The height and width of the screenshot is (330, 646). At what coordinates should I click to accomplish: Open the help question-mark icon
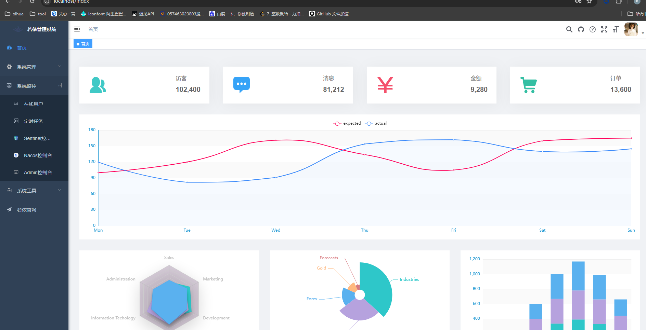tap(593, 29)
